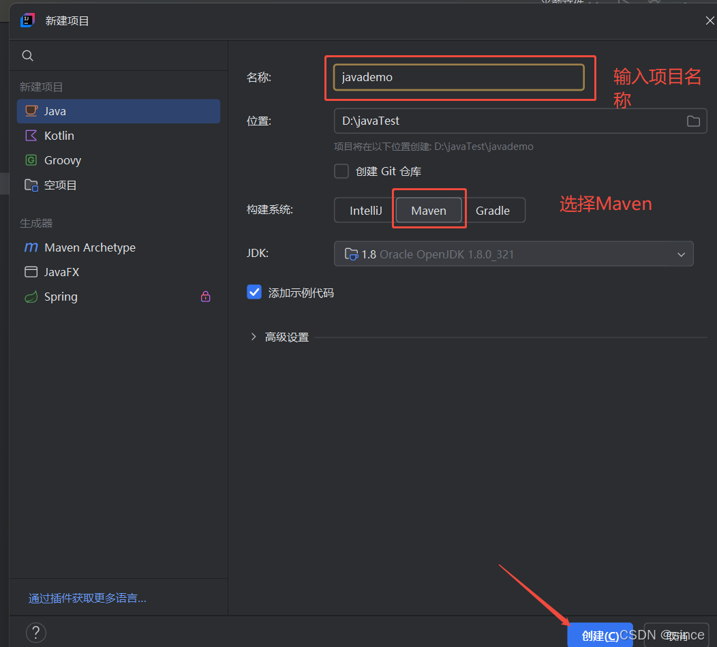Open the JDK version dropdown
The height and width of the screenshot is (647, 717).
coord(513,254)
